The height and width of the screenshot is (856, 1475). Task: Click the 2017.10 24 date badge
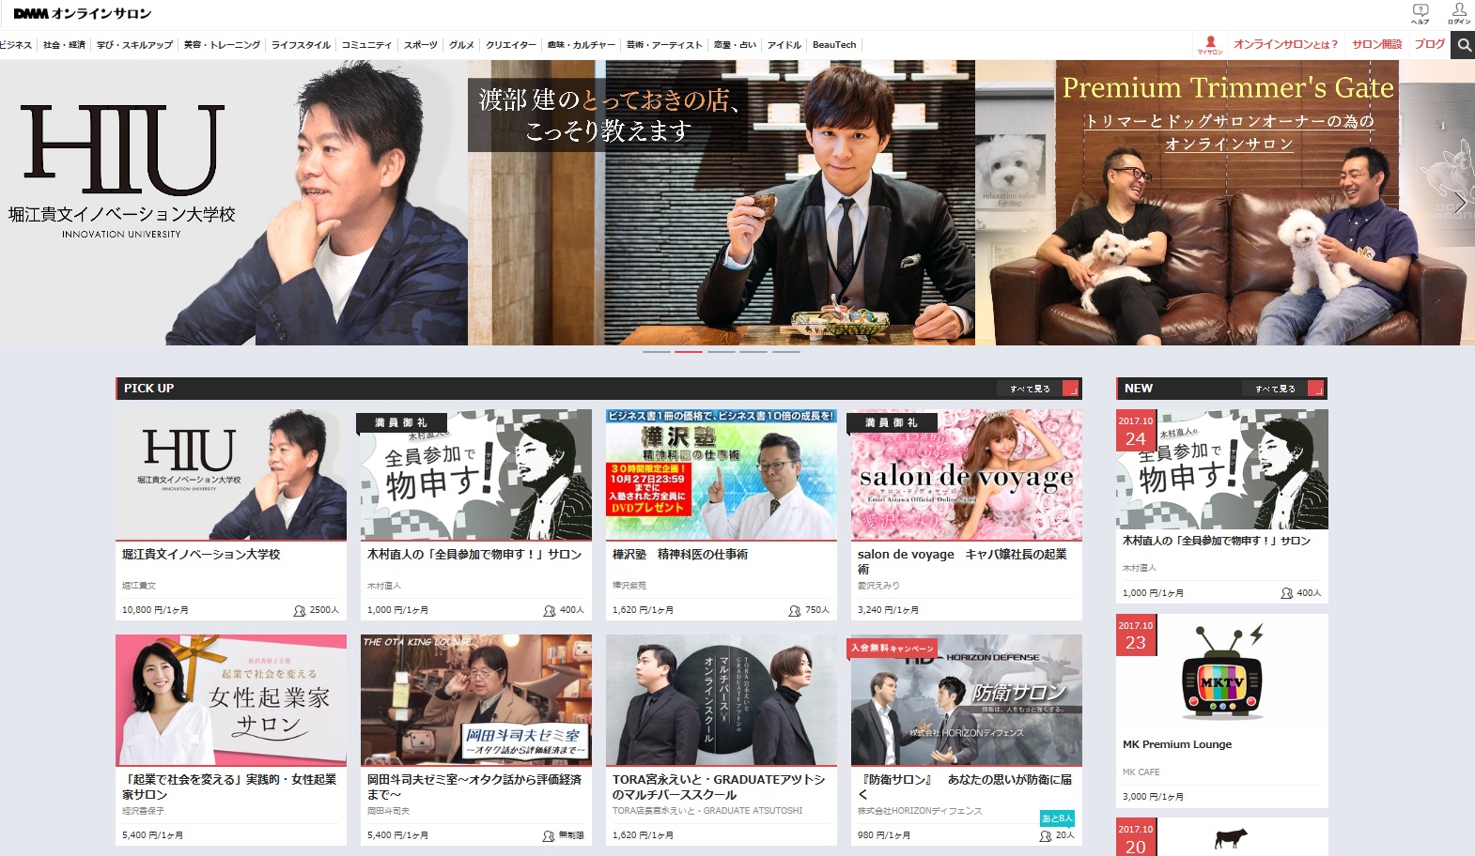(x=1136, y=431)
